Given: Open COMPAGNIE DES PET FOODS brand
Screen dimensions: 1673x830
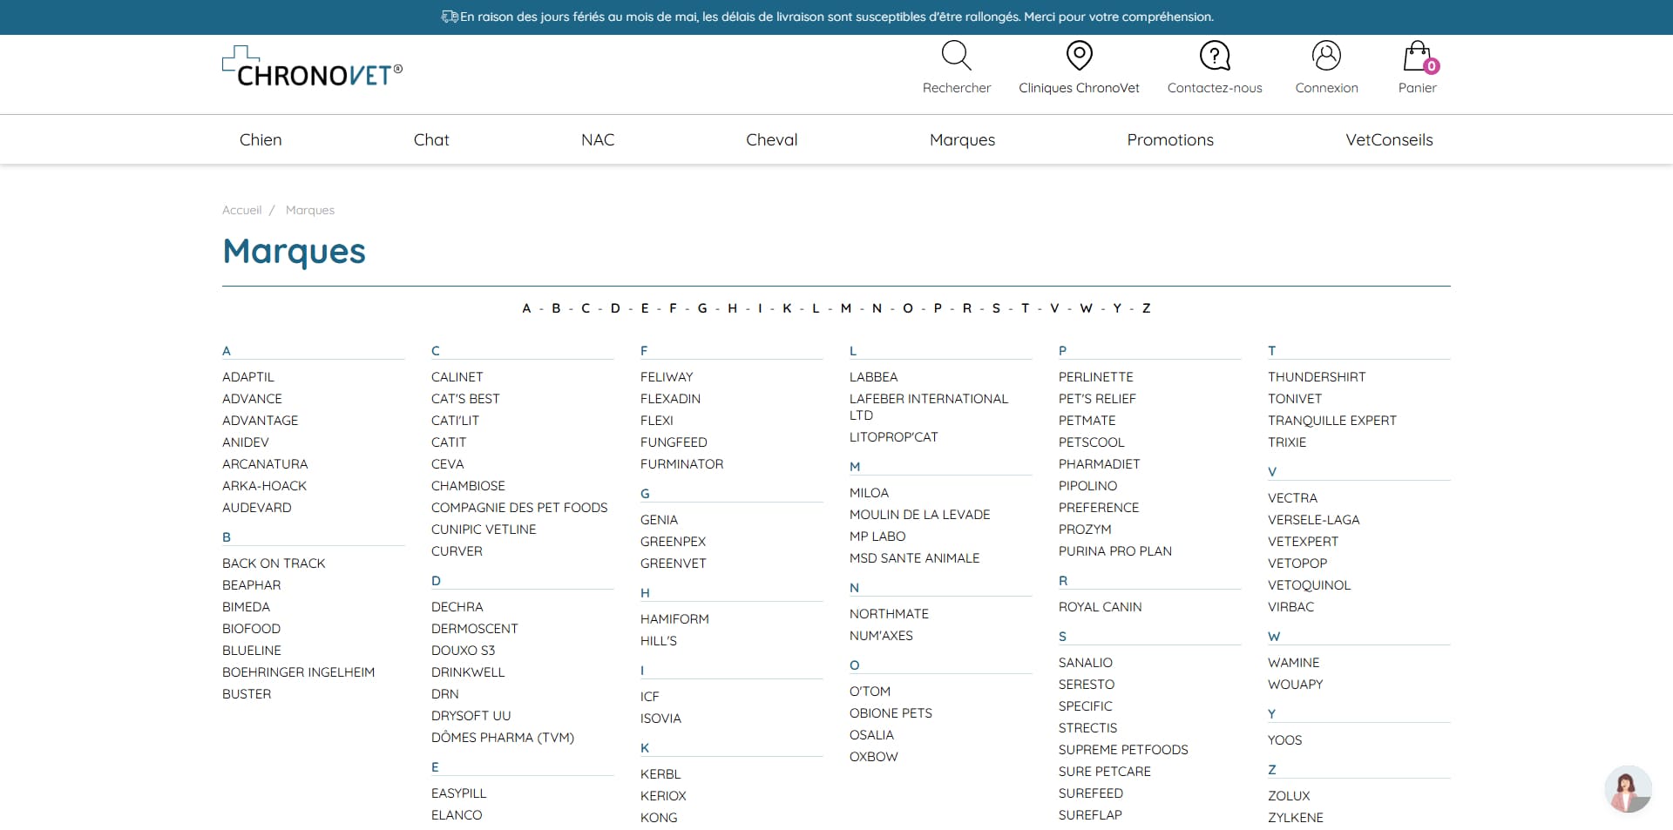Looking at the screenshot, I should click(x=519, y=508).
